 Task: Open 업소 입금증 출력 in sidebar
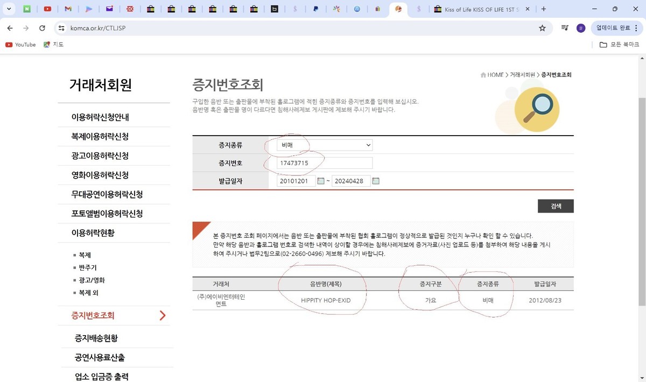[102, 377]
